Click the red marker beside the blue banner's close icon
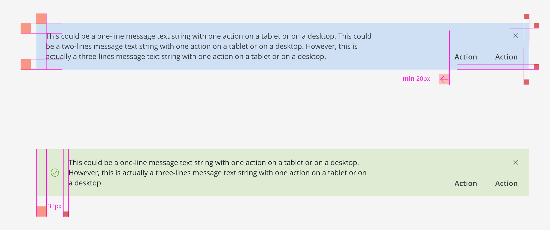 (x=536, y=25)
